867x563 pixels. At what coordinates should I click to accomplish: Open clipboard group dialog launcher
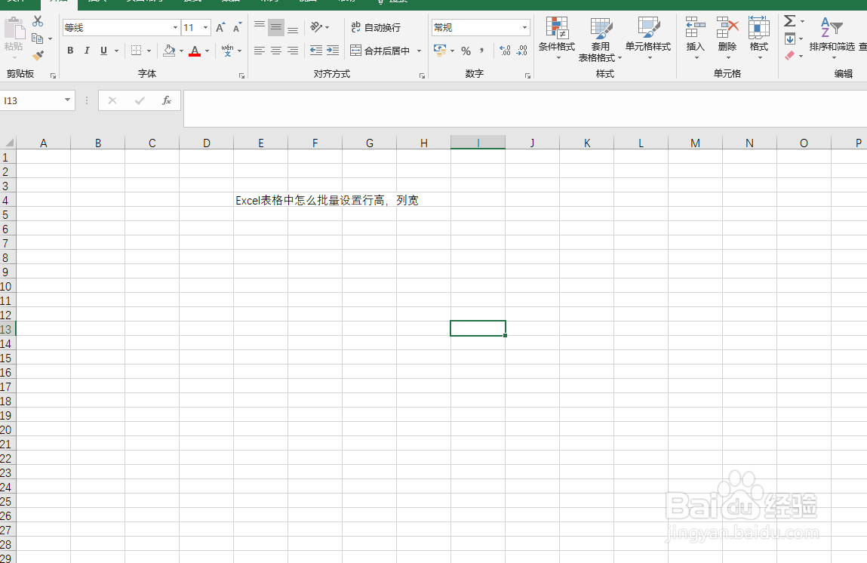click(53, 75)
